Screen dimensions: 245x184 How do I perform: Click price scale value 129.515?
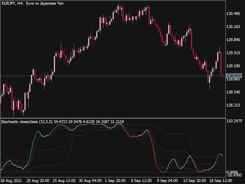coord(233,53)
